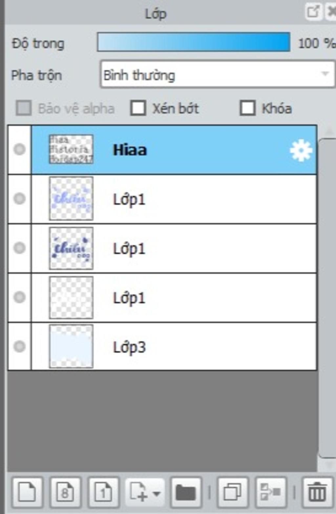Screen dimensions: 336x514
Task: Hide the Lớp3 layer
Action: pyautogui.click(x=19, y=346)
